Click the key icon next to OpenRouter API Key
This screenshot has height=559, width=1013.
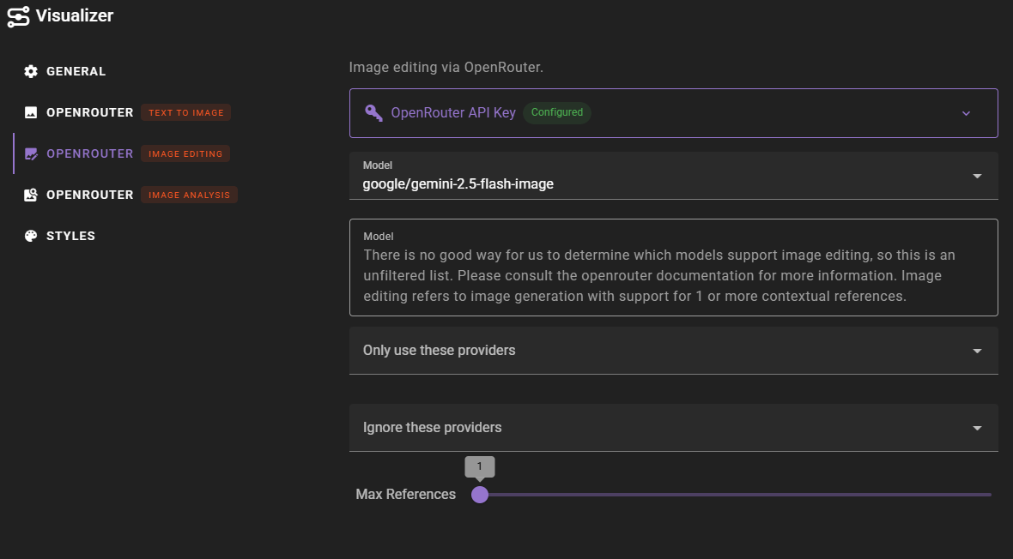tap(373, 112)
